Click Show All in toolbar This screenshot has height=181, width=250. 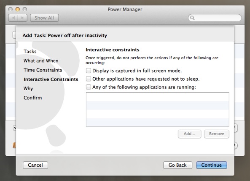(x=44, y=18)
